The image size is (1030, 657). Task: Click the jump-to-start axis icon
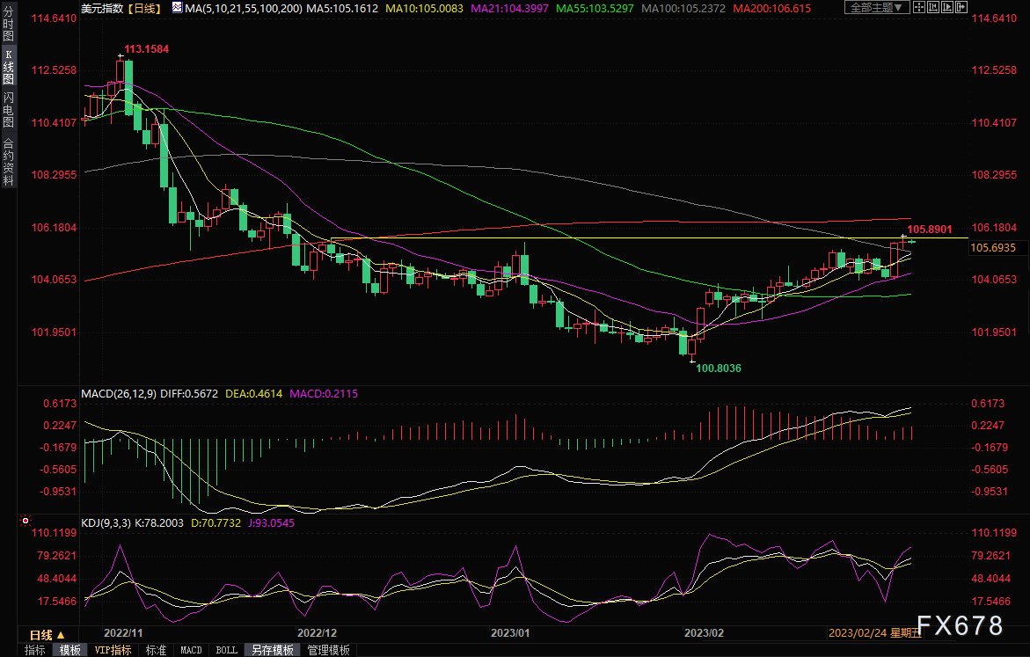tap(932, 7)
